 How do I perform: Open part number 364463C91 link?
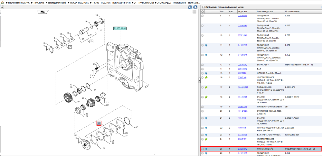click(x=243, y=87)
